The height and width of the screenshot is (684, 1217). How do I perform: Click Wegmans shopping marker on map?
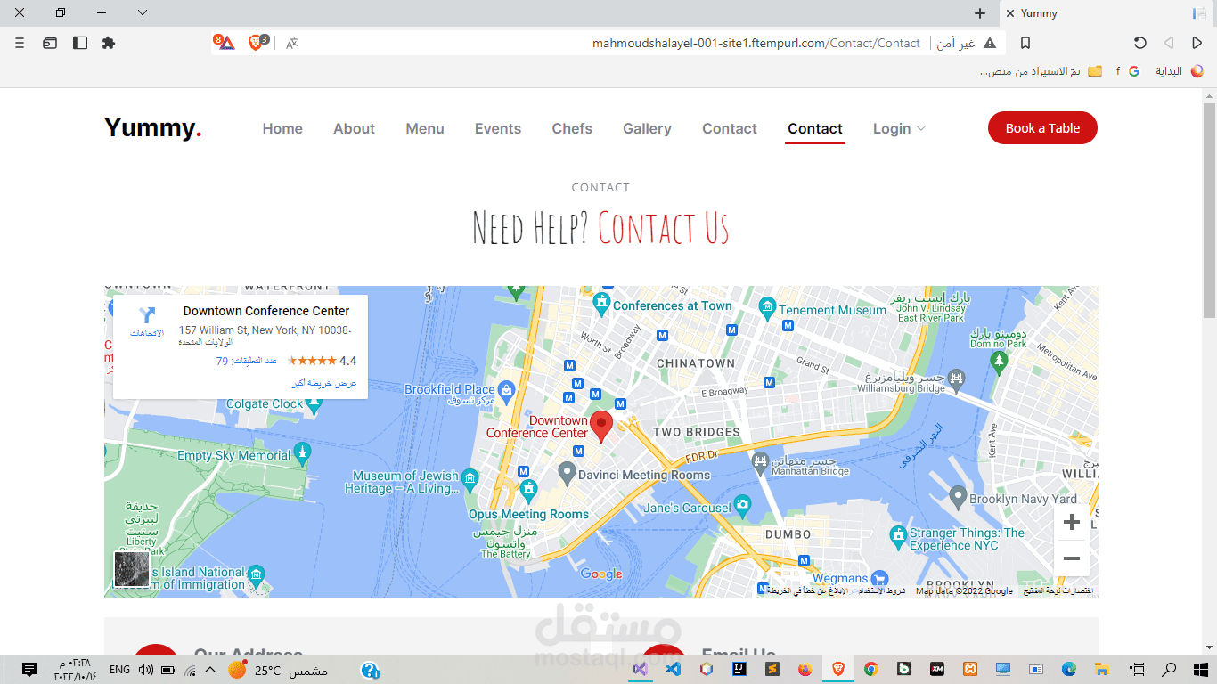(x=880, y=578)
